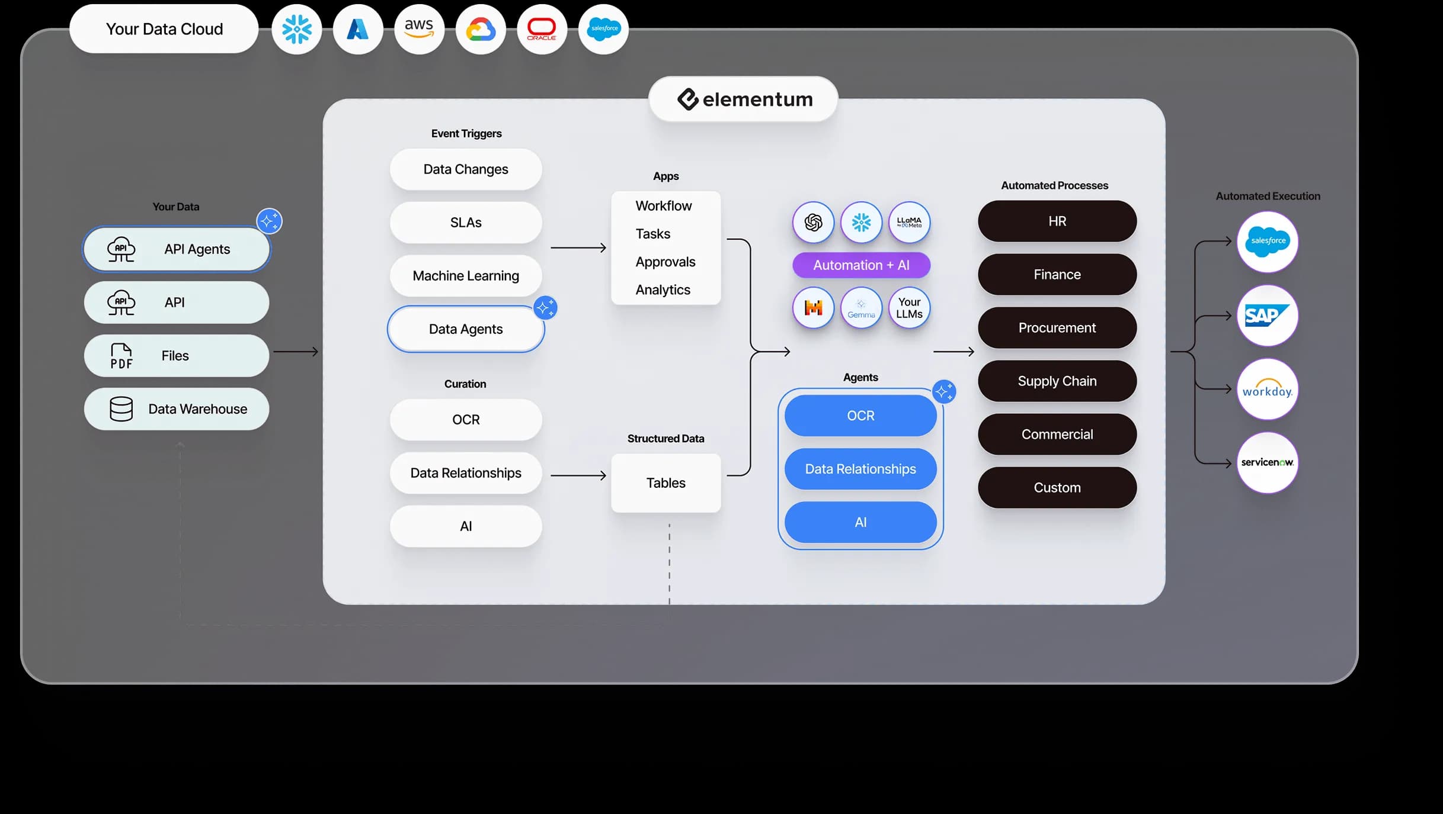1443x814 pixels.
Task: Toggle the sparkle badge on Data Agents
Action: pos(545,307)
